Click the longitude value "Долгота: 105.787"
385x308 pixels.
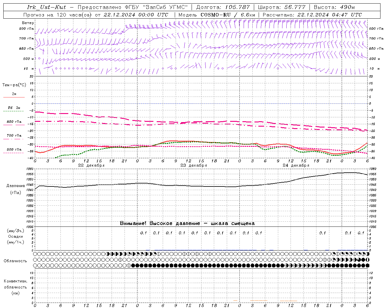coord(223,7)
